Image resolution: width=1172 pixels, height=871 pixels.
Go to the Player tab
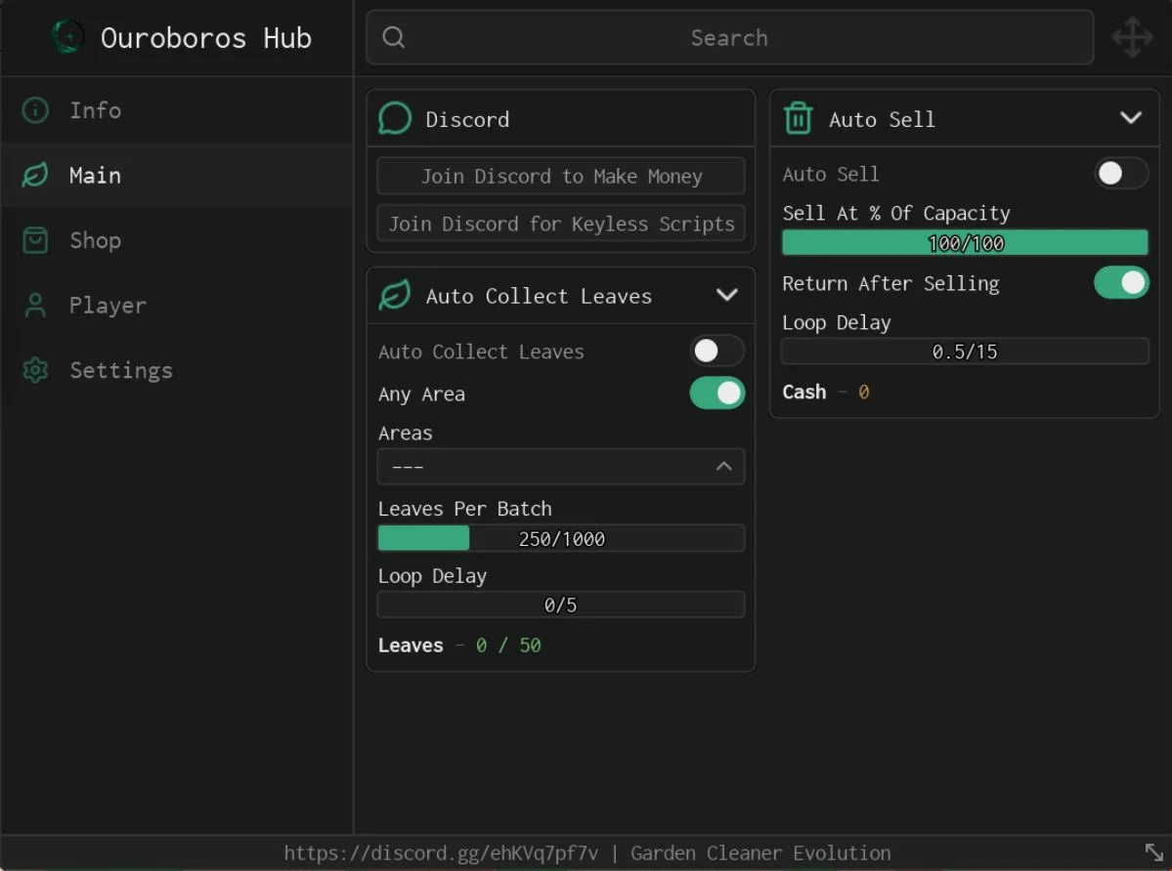pos(176,306)
